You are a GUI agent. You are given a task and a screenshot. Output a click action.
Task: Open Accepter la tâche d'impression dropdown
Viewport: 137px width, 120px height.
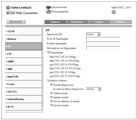[94, 89]
